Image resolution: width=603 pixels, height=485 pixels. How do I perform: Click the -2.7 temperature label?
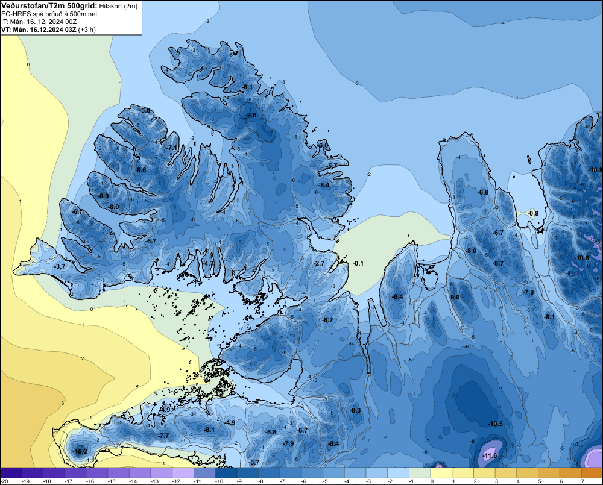coord(319,263)
